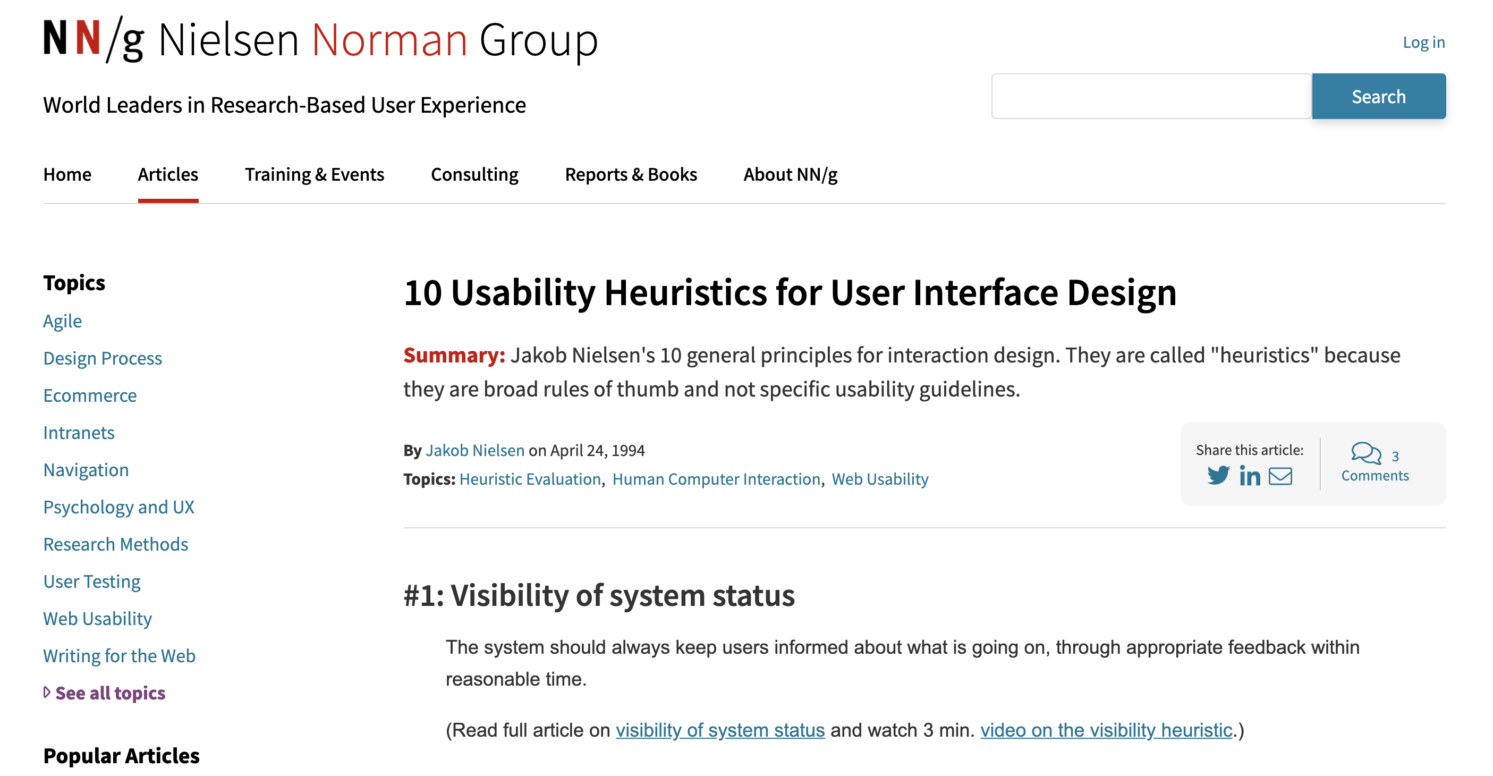The image size is (1493, 776).
Task: Go to Training & Events menu
Action: point(314,174)
